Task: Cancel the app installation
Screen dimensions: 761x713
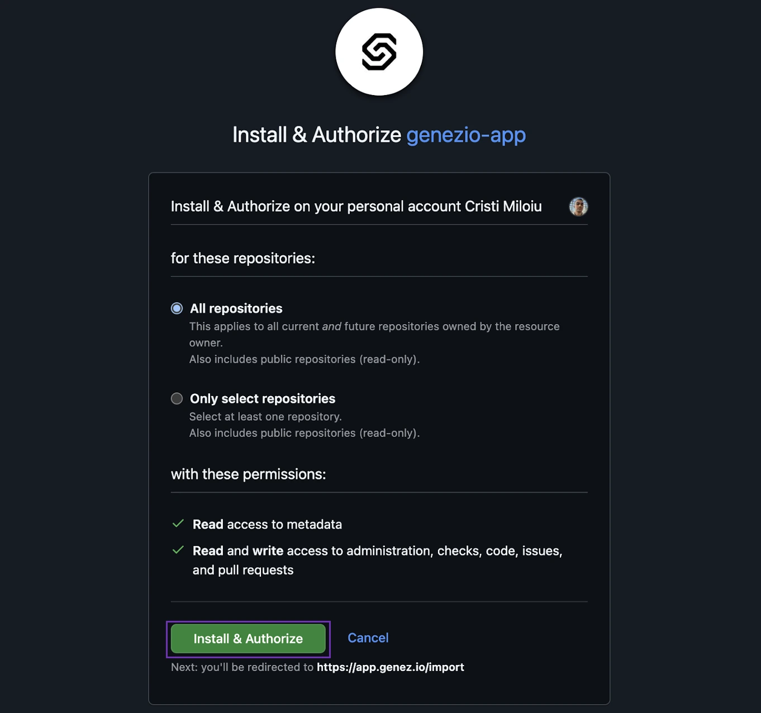Action: tap(368, 638)
